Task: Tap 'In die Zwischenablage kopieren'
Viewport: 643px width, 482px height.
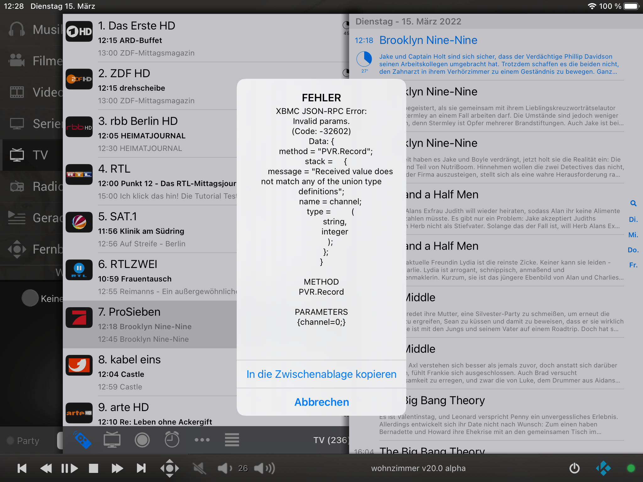Action: click(x=321, y=374)
